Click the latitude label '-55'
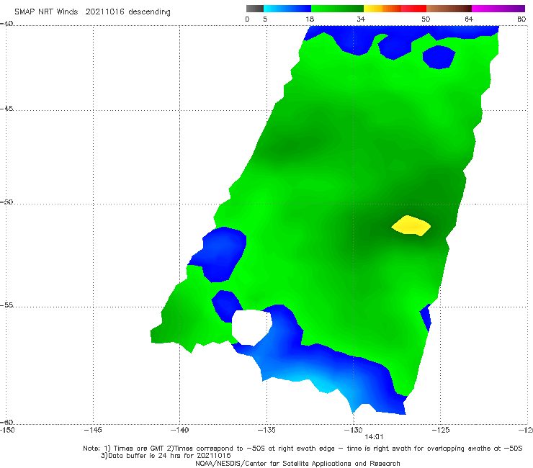The width and height of the screenshot is (533, 468). pyautogui.click(x=6, y=305)
